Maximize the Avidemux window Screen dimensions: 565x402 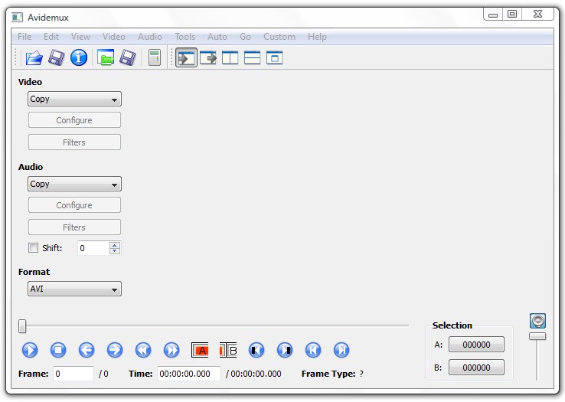click(x=512, y=14)
